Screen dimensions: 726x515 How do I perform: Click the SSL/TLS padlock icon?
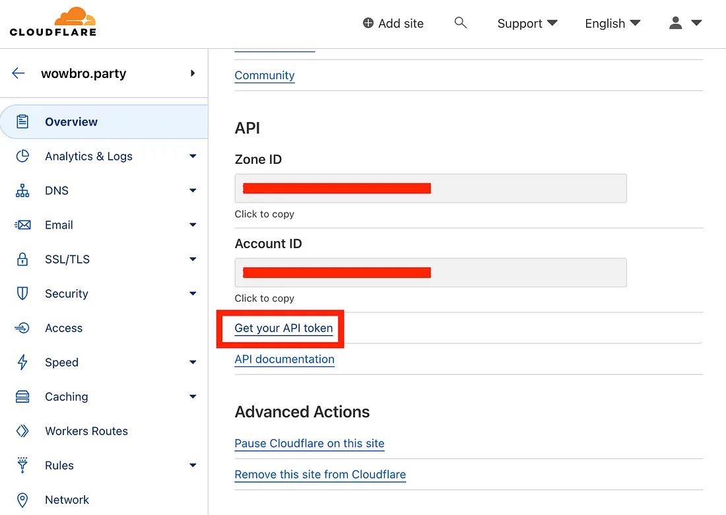pyautogui.click(x=22, y=259)
